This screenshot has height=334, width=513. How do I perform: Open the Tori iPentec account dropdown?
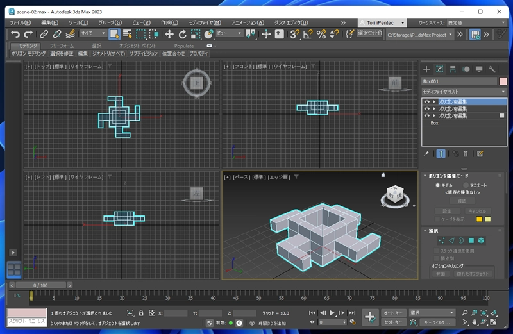coord(382,22)
